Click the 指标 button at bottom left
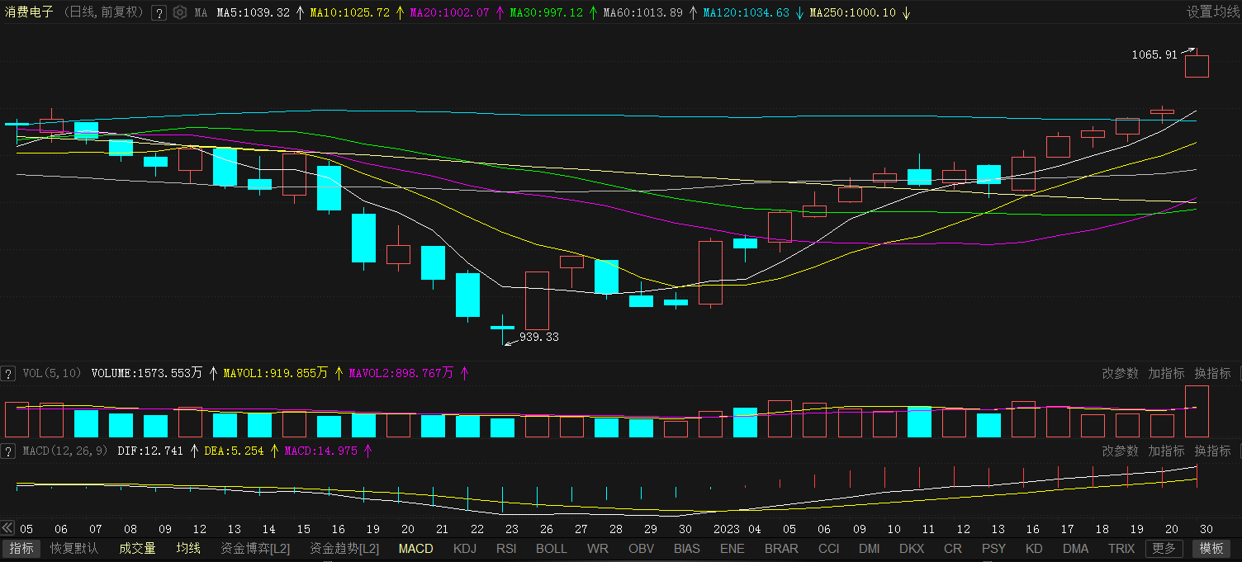 (x=22, y=549)
